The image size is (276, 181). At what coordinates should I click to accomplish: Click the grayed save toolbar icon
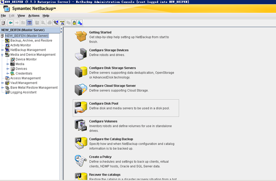coord(37,23)
